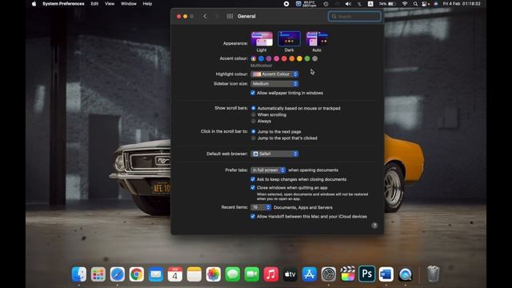Click System Preferences icon in the dock
512x288 pixels.
click(x=329, y=274)
